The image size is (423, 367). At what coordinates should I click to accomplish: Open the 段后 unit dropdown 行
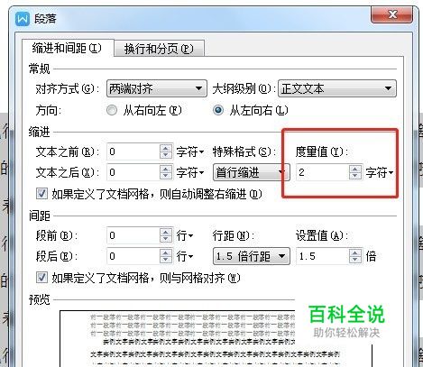(185, 256)
